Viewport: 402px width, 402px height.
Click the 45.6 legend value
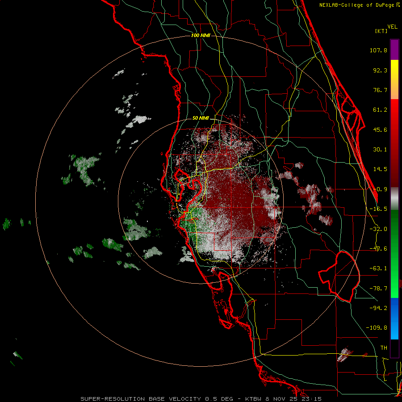[x=380, y=130]
